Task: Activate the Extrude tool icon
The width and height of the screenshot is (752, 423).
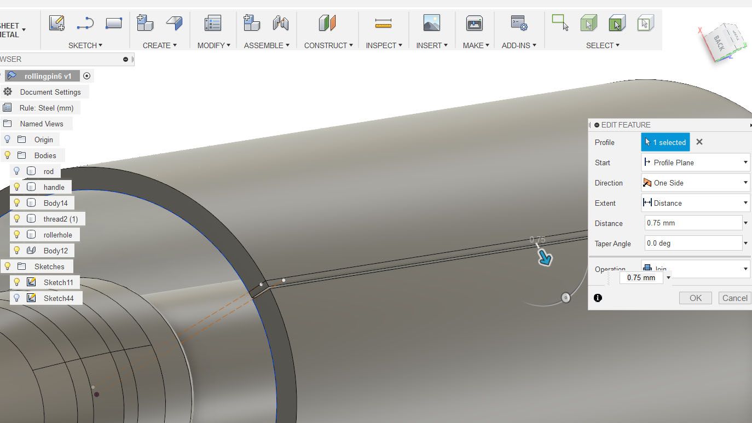Action: pyautogui.click(x=174, y=23)
